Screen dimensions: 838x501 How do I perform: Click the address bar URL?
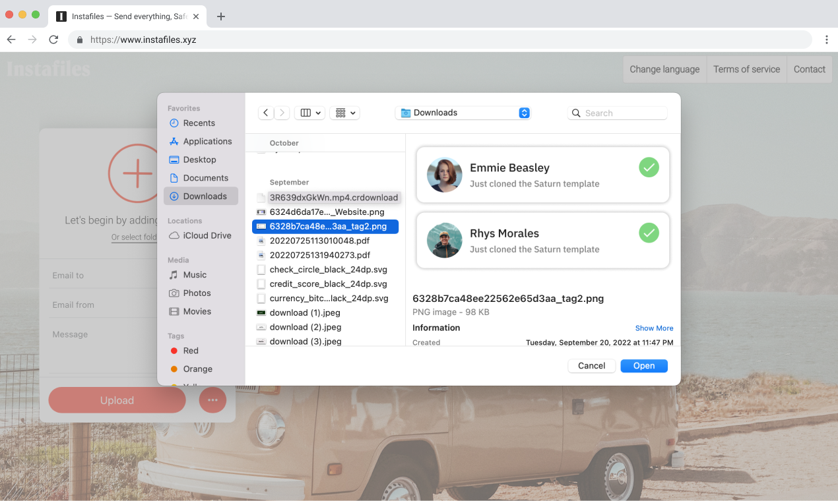click(x=143, y=40)
